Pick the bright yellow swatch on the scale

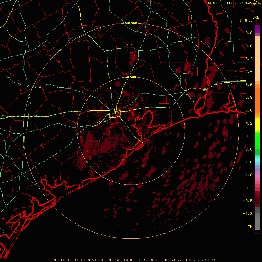257,125
